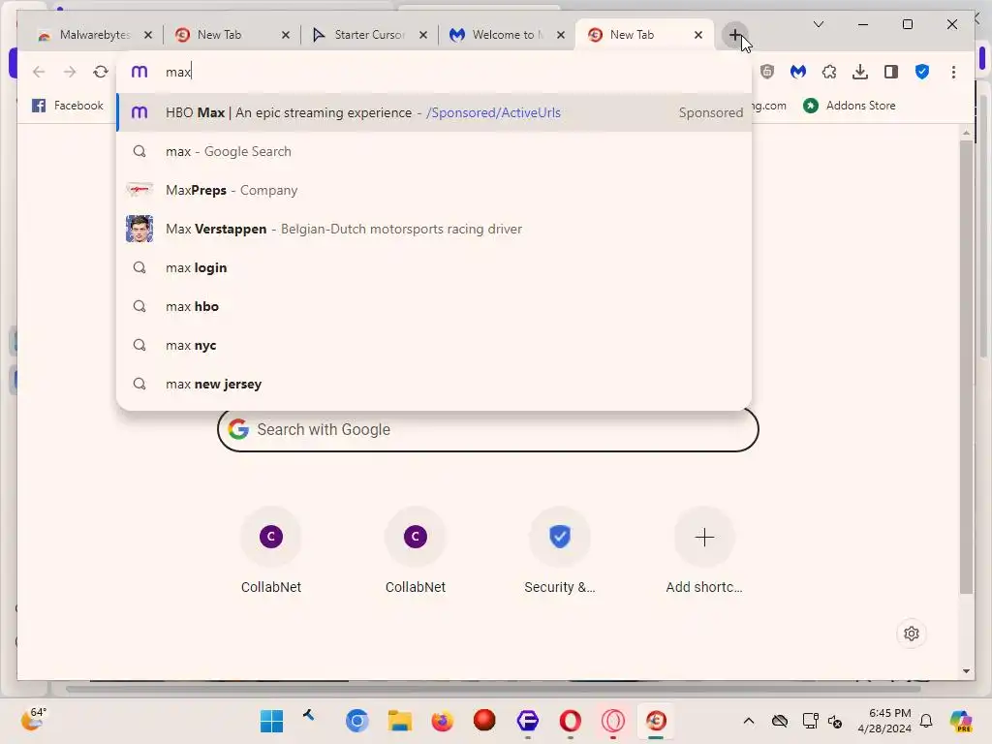Image resolution: width=992 pixels, height=744 pixels.
Task: Open File Explorer from taskbar
Action: (400, 721)
